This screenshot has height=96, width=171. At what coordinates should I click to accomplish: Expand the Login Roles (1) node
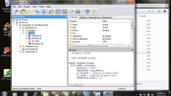pyautogui.click(x=20, y=52)
